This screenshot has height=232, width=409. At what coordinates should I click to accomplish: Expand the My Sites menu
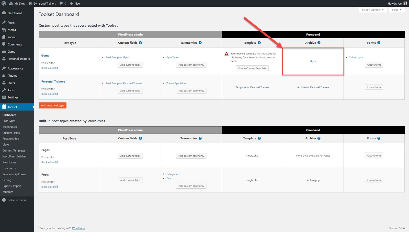(17, 3)
